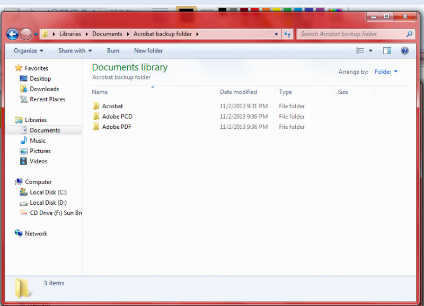Click the refresh icon beside address bar
This screenshot has width=424, height=306.
(287, 34)
